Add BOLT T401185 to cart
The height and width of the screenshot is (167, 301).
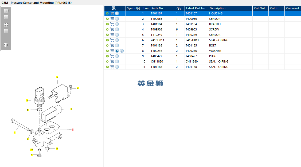pos(112,45)
